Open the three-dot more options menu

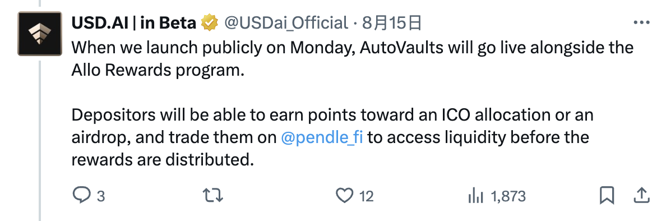641,22
